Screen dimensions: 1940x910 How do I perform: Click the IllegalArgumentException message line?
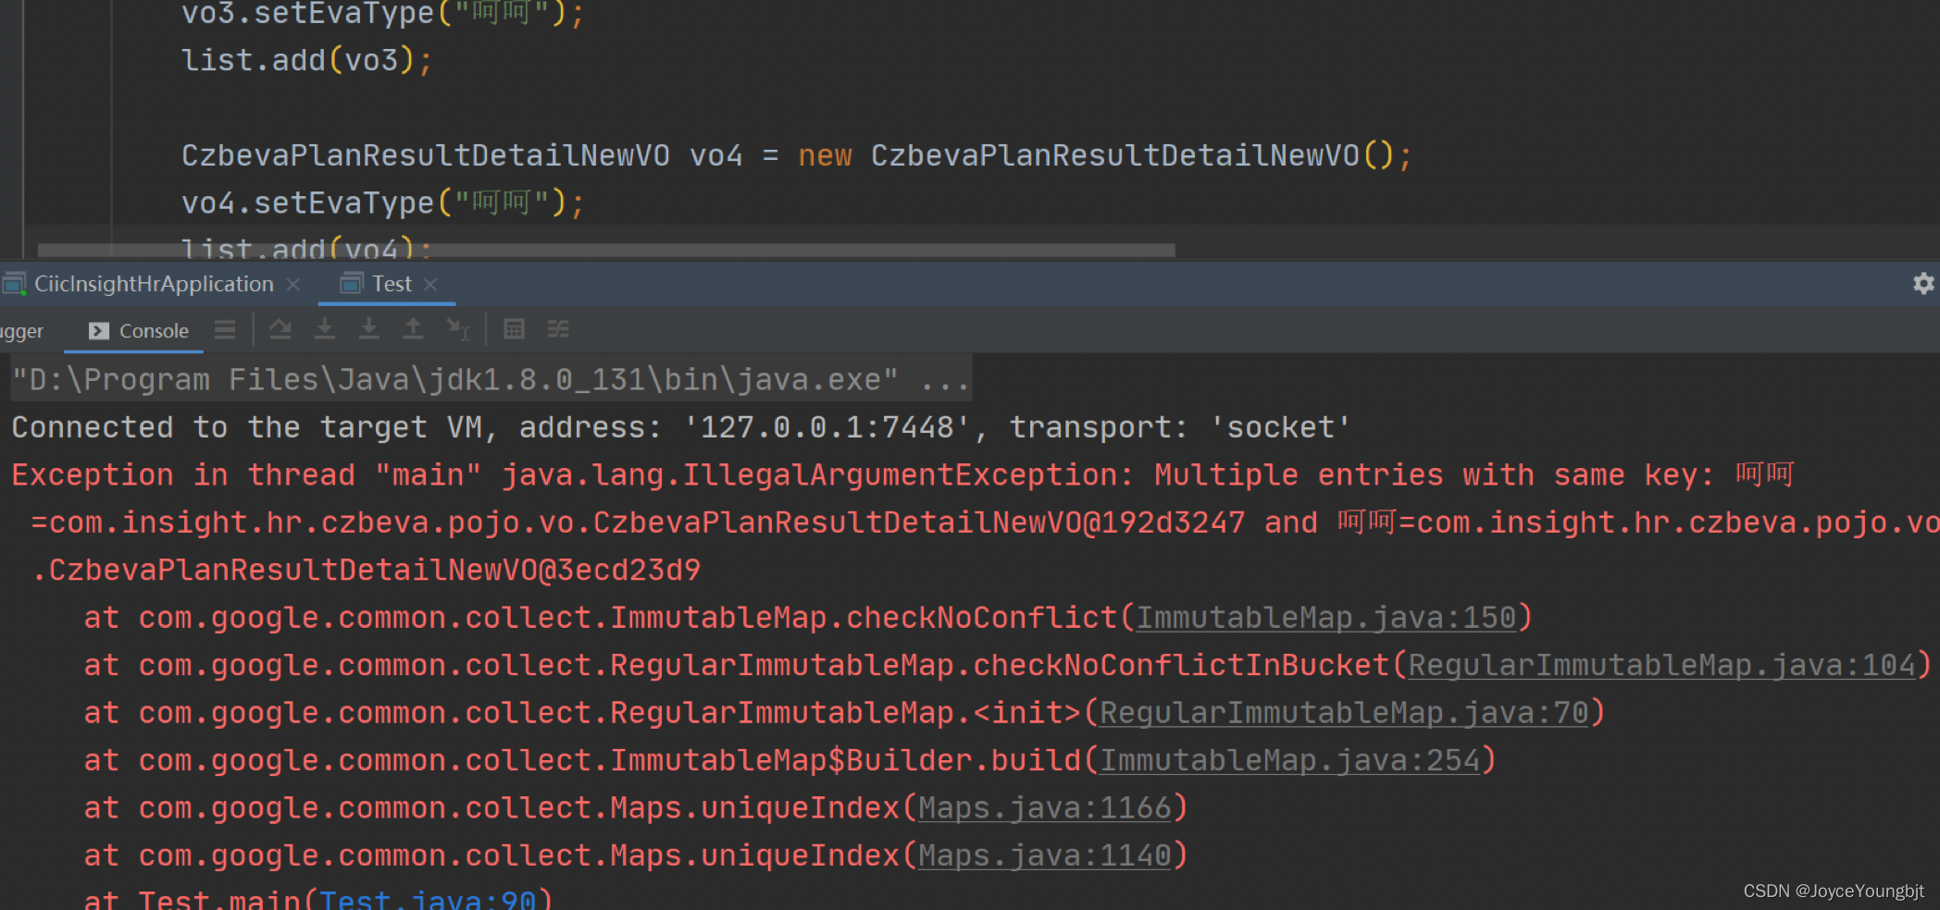tap(902, 475)
